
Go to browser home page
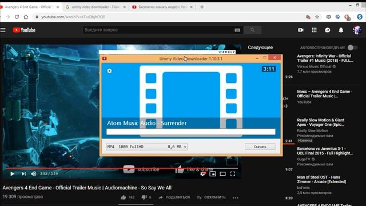[x=26, y=17]
